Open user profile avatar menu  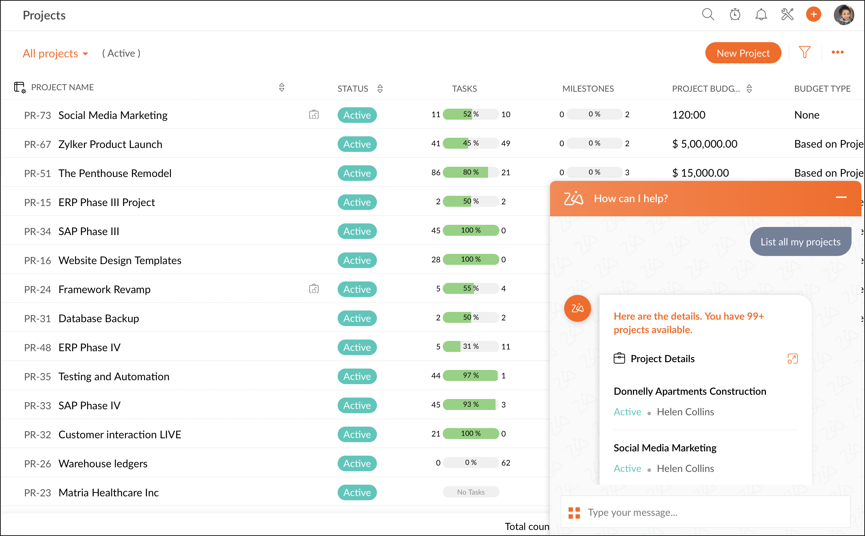(844, 15)
